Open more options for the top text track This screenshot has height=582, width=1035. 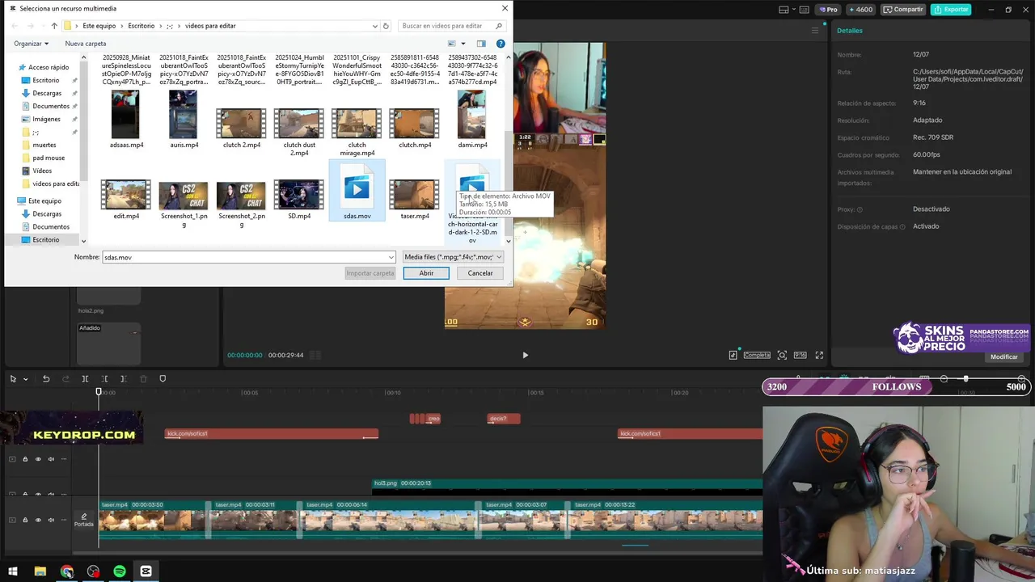click(x=63, y=459)
